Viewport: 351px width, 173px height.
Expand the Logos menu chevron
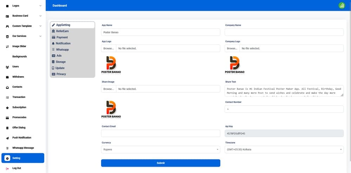41,6
